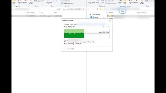
Task: Click the pin icon beside Desktop
Action: click(x=104, y=17)
